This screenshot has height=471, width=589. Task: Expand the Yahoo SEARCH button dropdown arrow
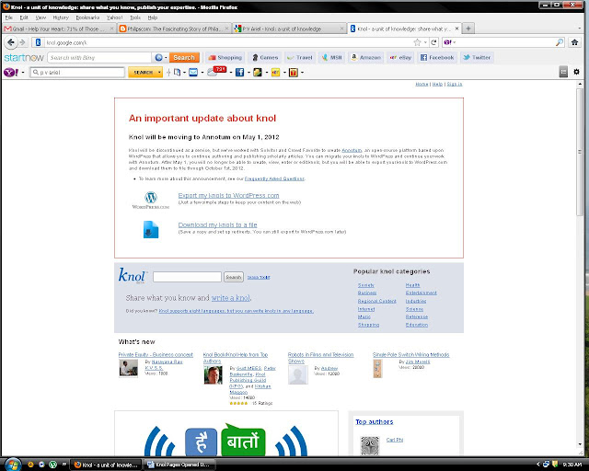[159, 72]
